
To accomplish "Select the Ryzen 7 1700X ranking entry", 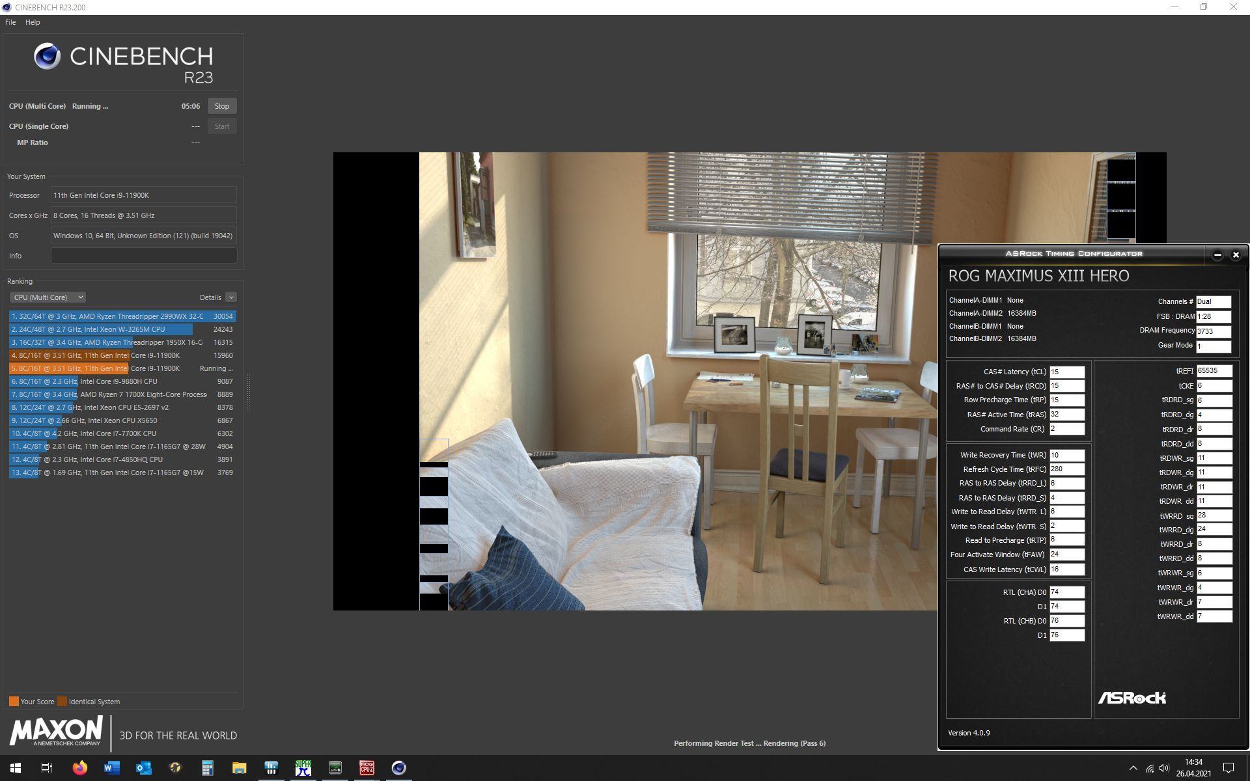I will point(122,394).
